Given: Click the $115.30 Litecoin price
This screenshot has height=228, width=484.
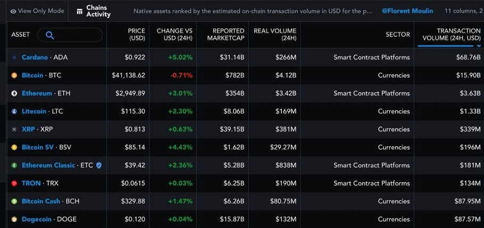Looking at the screenshot, I should pyautogui.click(x=133, y=111).
